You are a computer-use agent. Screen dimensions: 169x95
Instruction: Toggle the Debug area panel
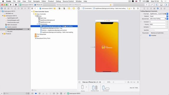[x=161, y=5]
